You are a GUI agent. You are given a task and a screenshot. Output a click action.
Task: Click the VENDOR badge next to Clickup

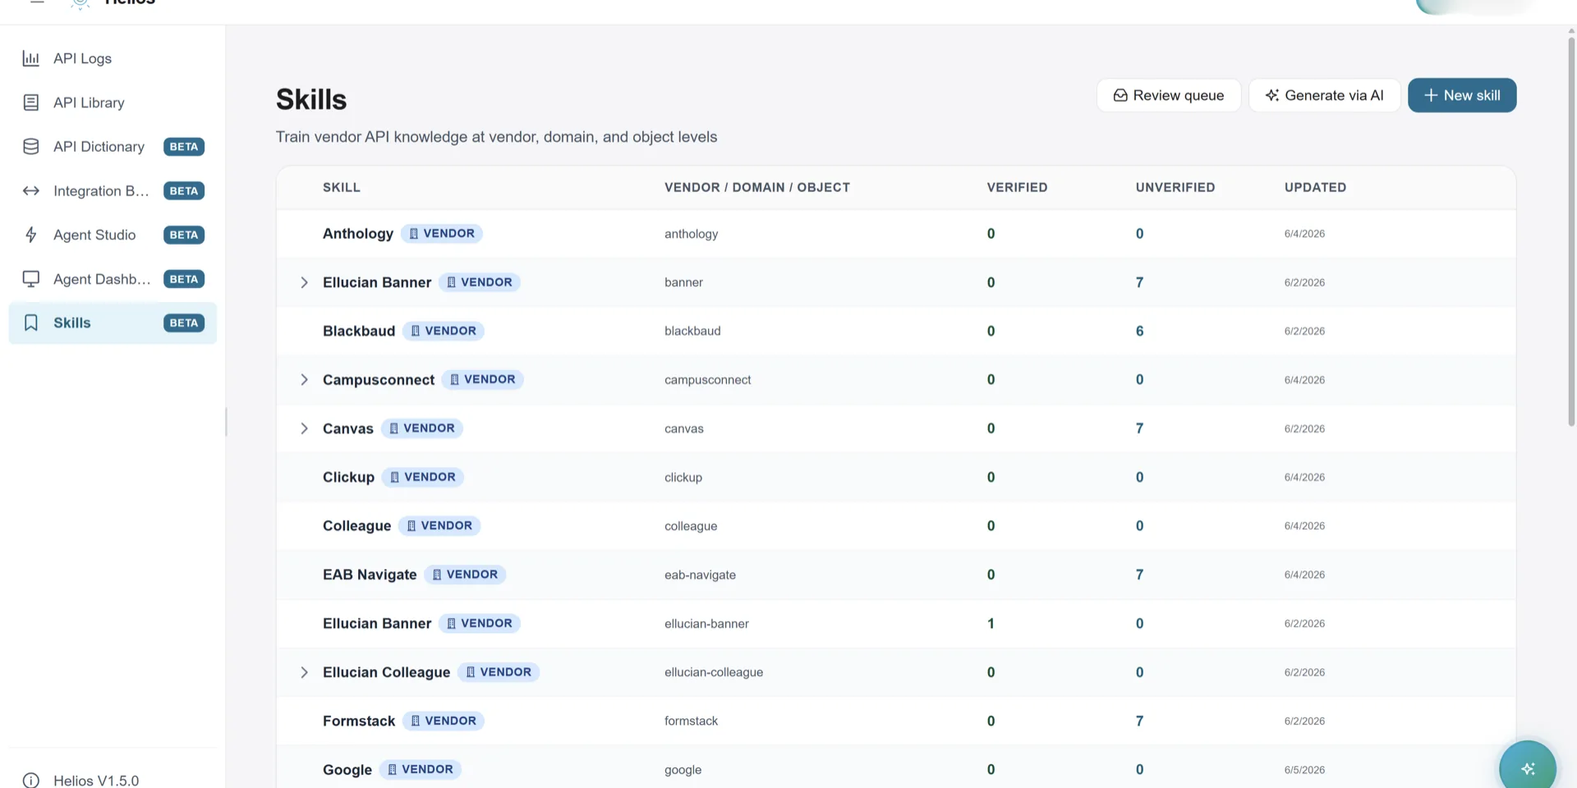pyautogui.click(x=423, y=477)
